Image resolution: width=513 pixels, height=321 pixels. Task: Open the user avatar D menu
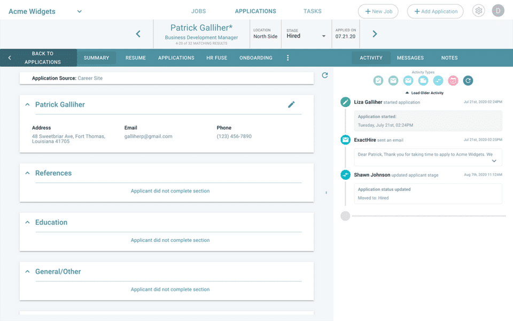pyautogui.click(x=498, y=11)
